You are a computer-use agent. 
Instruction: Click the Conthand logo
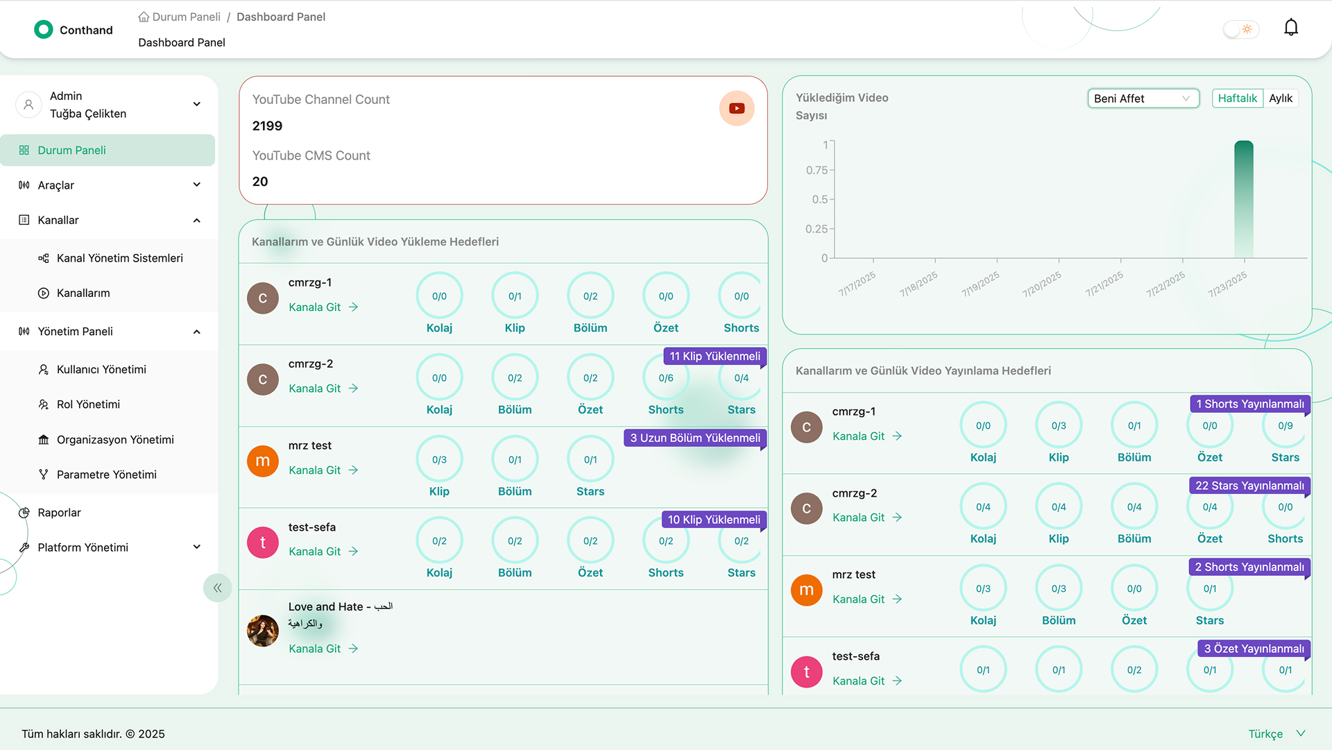(x=43, y=29)
